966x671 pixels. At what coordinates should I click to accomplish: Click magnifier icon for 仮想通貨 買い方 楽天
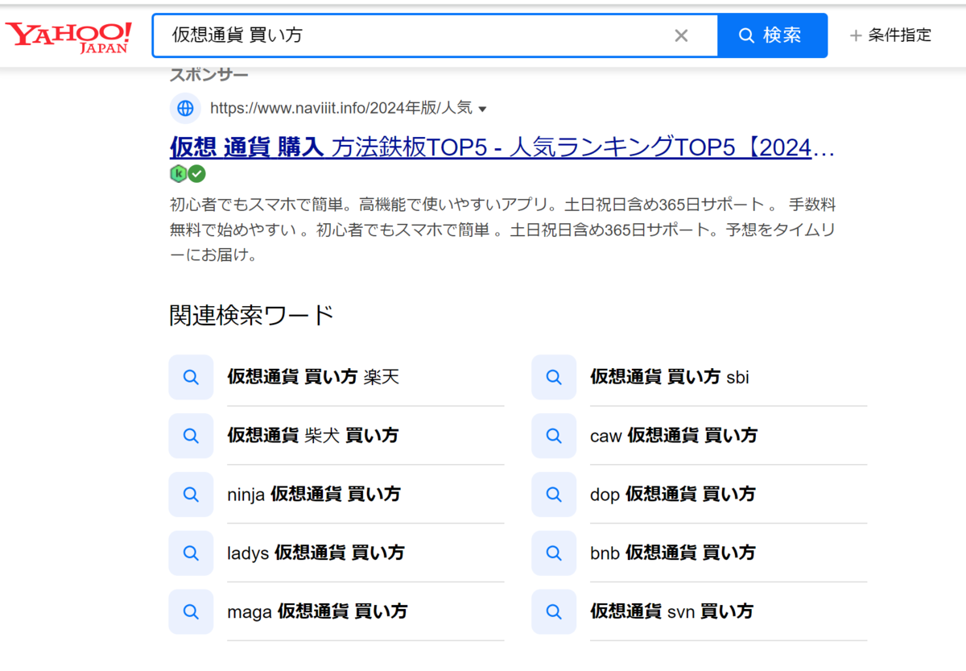click(x=191, y=377)
